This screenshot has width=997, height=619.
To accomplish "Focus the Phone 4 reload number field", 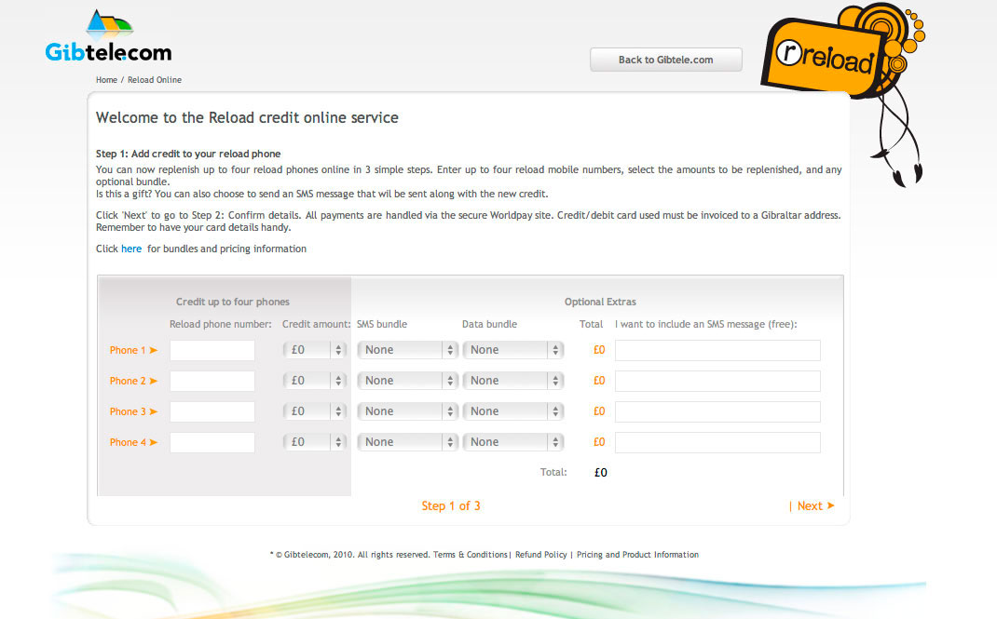I will pyautogui.click(x=212, y=442).
